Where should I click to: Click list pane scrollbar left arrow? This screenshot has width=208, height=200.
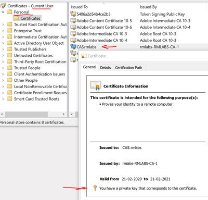tap(72, 114)
